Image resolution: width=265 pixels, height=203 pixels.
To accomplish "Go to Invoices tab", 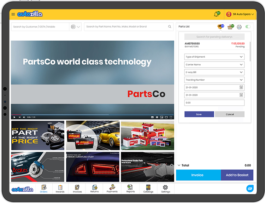I will point(77,188).
